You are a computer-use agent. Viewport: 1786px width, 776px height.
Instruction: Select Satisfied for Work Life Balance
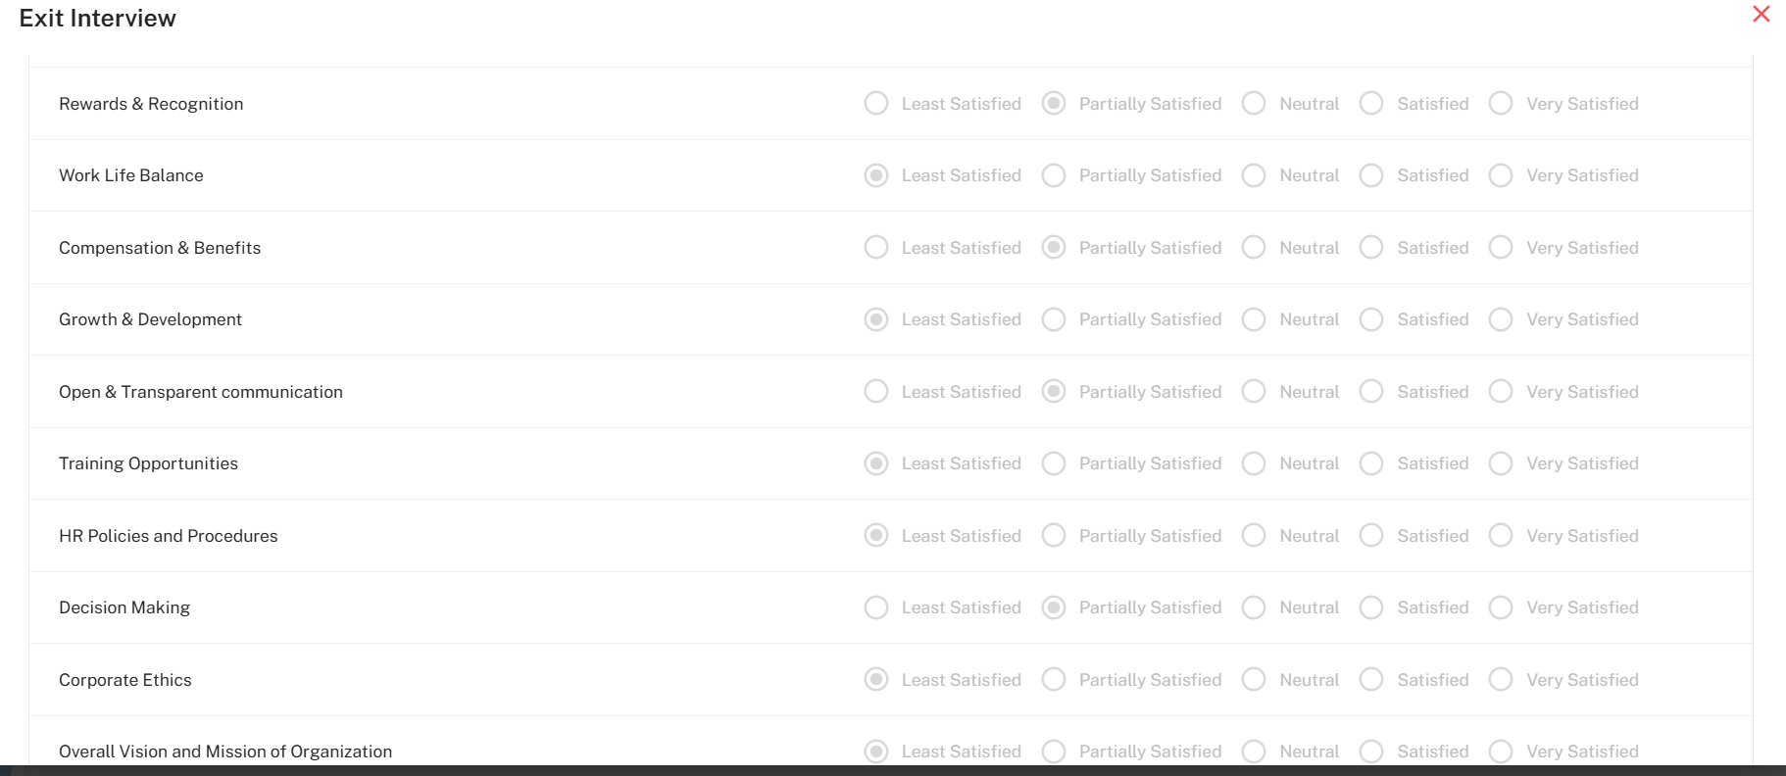click(x=1371, y=175)
